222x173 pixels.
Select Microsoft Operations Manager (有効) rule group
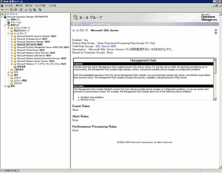coord(34,42)
